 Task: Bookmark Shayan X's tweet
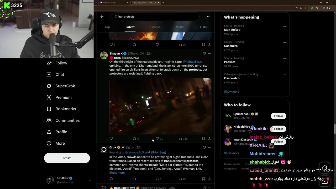coord(203,139)
